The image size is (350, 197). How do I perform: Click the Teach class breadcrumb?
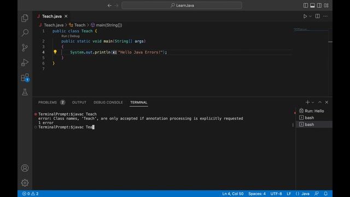pyautogui.click(x=80, y=25)
